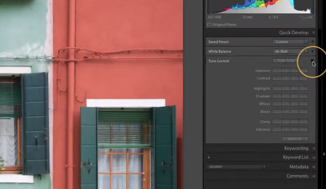Image resolution: width=326 pixels, height=189 pixels.
Task: Click Exposure large decrease double-arrow button
Action: [277, 70]
